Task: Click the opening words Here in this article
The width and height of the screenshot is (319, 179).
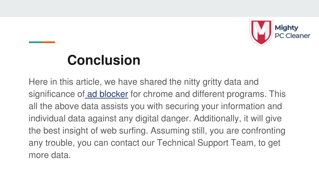Action: [65, 82]
